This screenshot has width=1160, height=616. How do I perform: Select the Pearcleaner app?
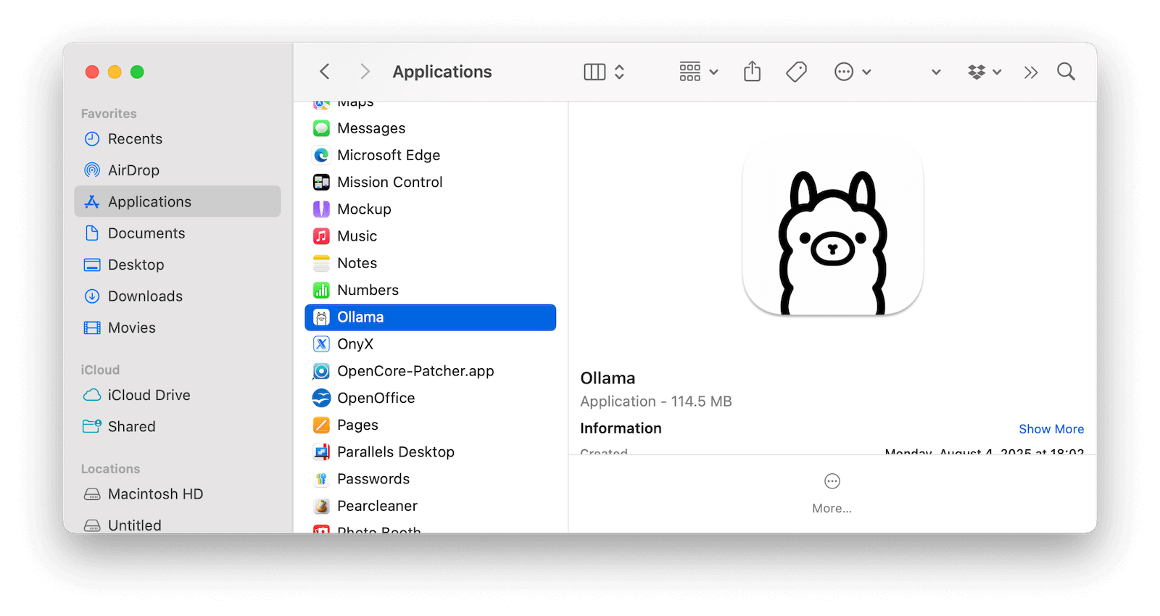coord(431,506)
